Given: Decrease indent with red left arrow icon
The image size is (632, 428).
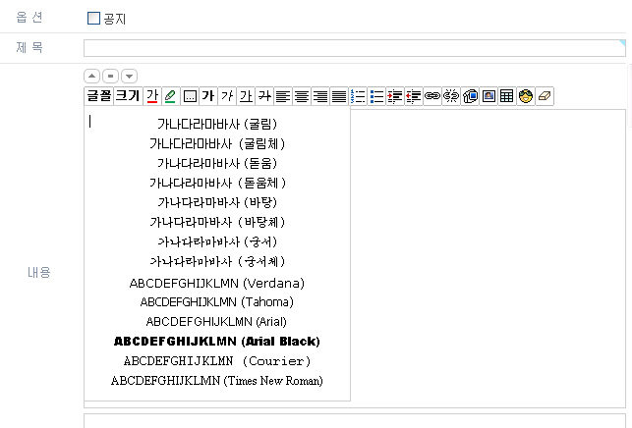Looking at the screenshot, I should click(414, 96).
